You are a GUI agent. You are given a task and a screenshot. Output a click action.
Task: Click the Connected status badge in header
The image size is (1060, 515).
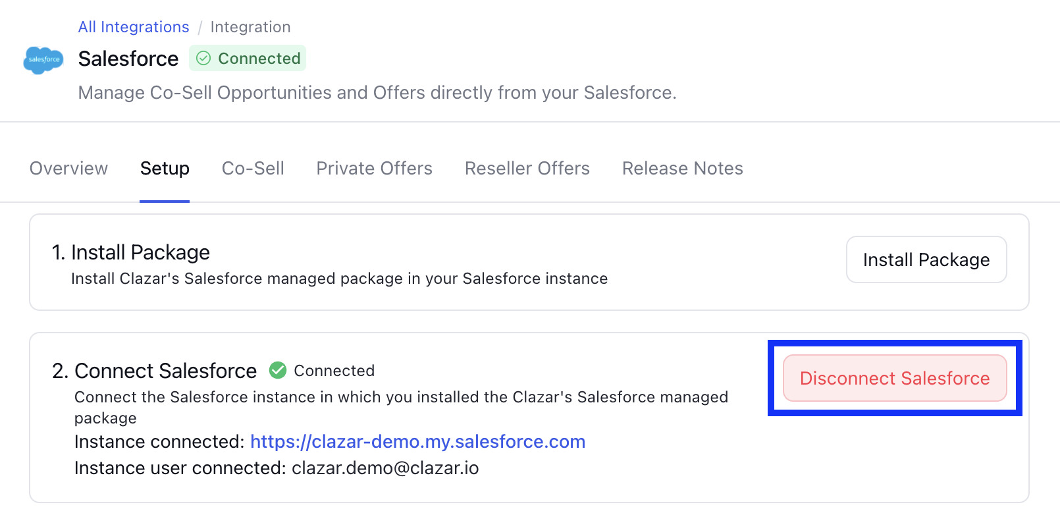[248, 59]
